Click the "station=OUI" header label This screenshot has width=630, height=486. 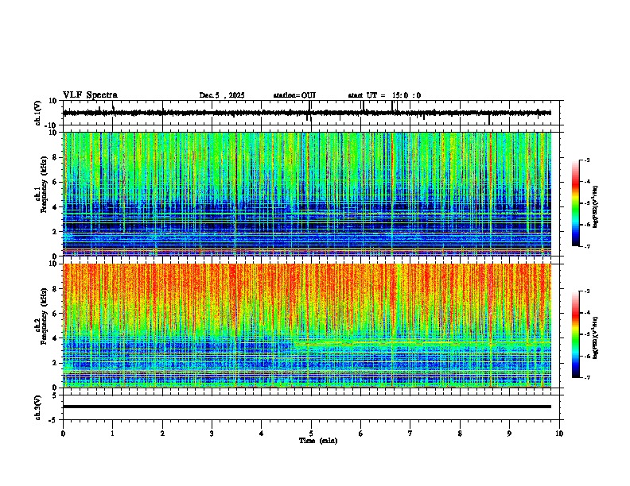[294, 95]
